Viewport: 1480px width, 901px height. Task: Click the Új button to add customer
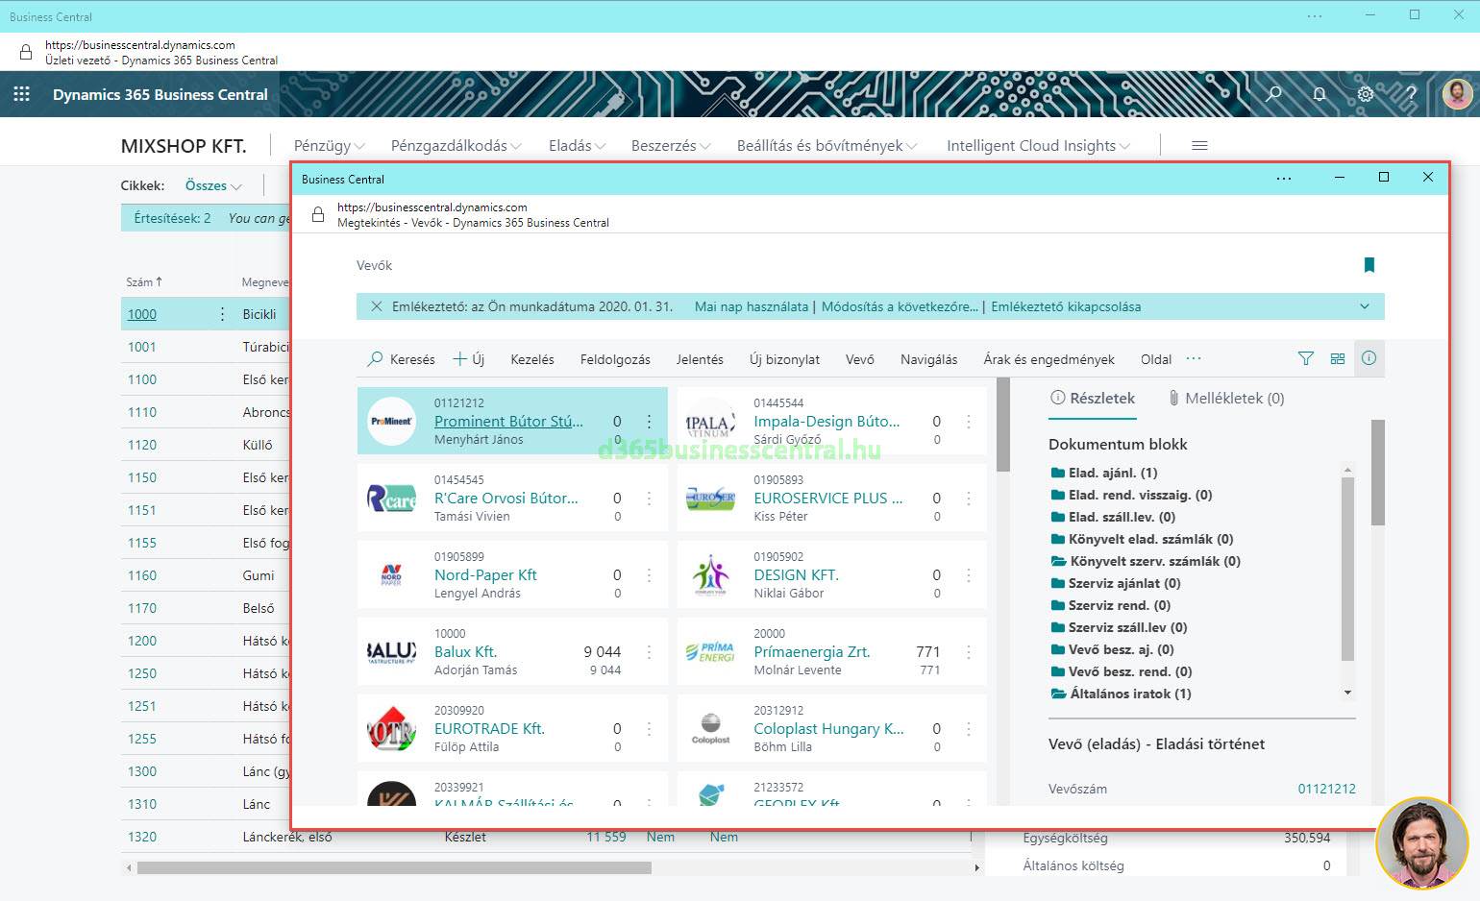click(x=469, y=359)
